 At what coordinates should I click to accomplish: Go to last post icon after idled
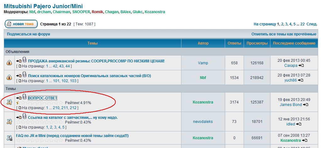[299, 124]
